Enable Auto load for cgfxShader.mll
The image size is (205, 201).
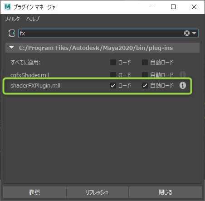point(145,75)
